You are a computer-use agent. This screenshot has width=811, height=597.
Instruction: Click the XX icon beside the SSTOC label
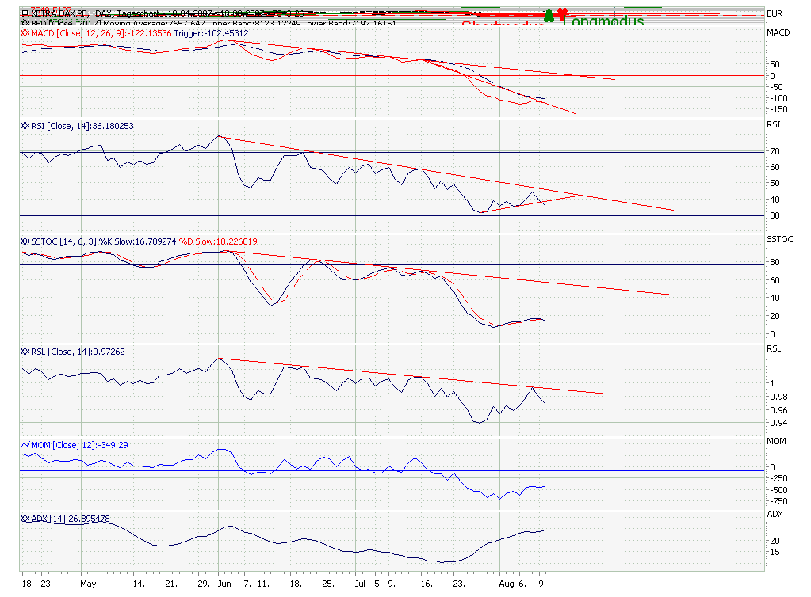coord(24,241)
